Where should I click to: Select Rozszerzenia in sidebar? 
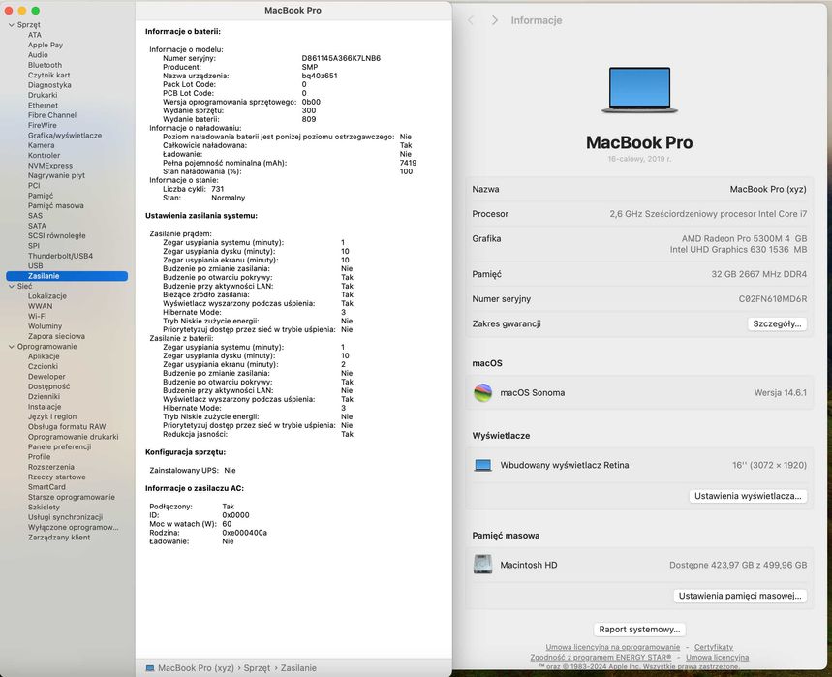click(51, 467)
